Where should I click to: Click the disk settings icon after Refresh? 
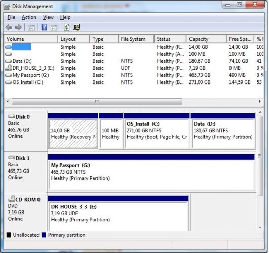(76, 27)
